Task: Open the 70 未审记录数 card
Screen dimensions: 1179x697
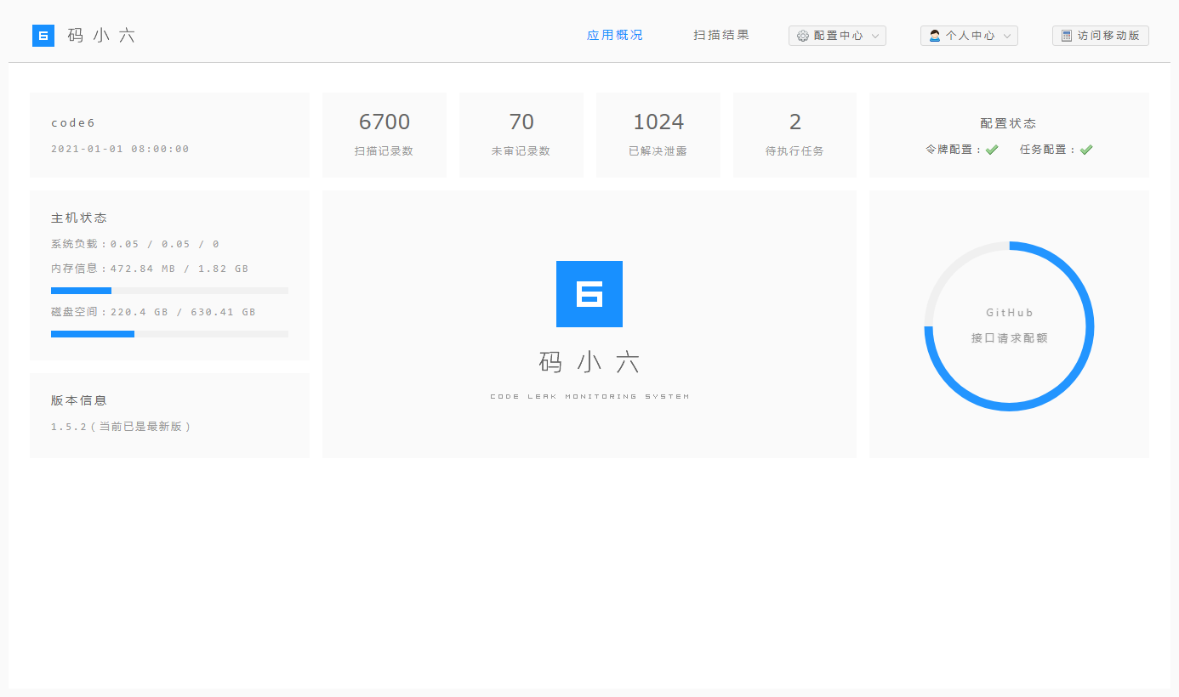Action: [x=521, y=135]
